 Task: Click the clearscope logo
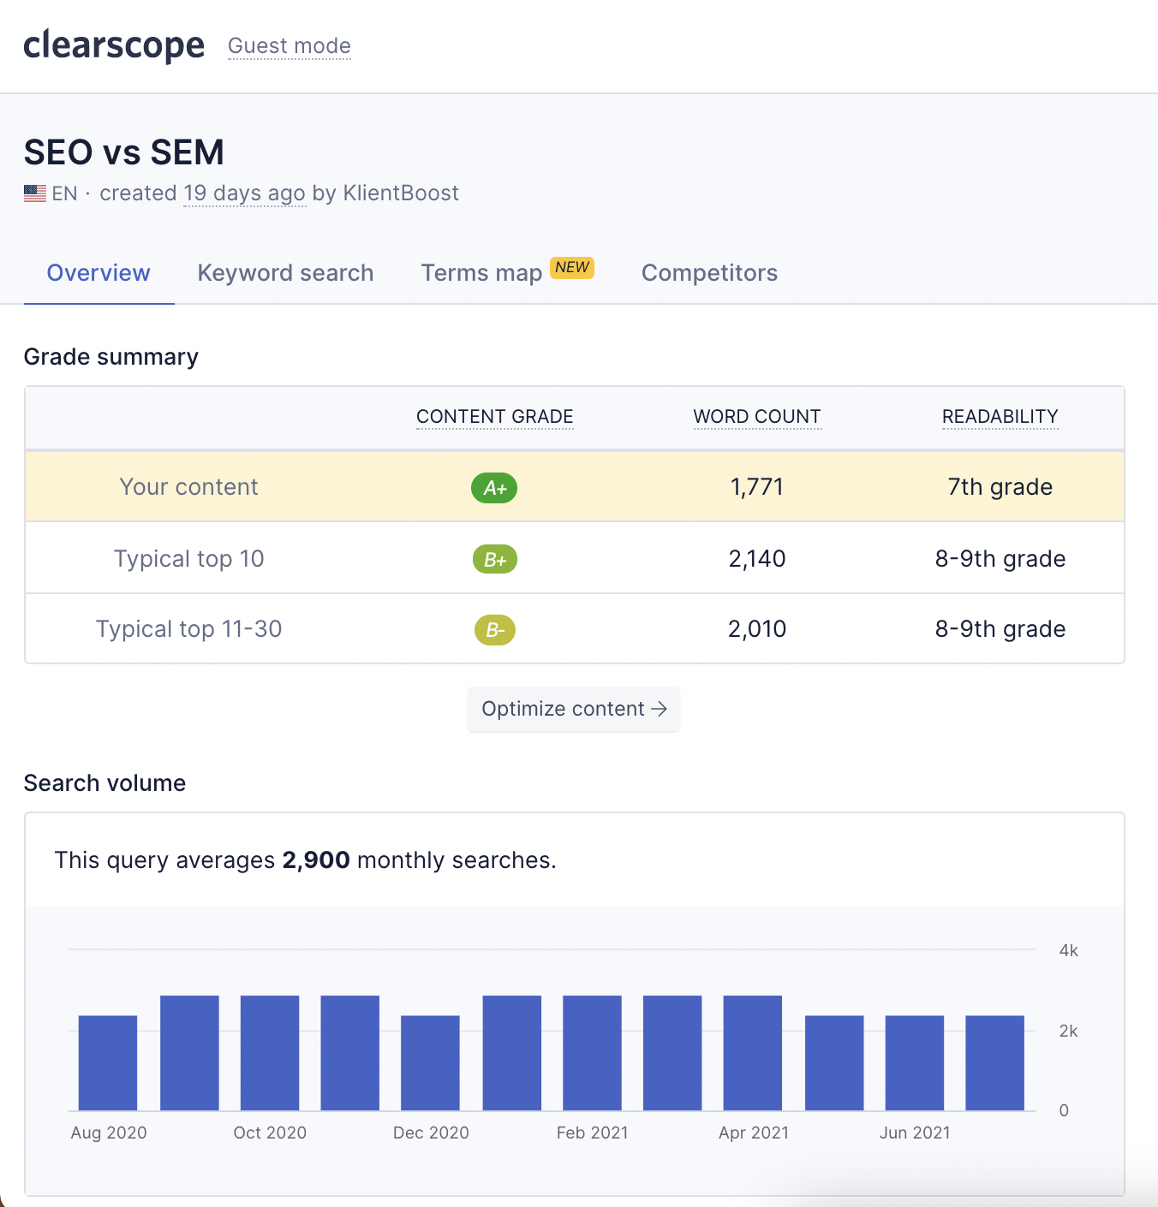coord(114,45)
